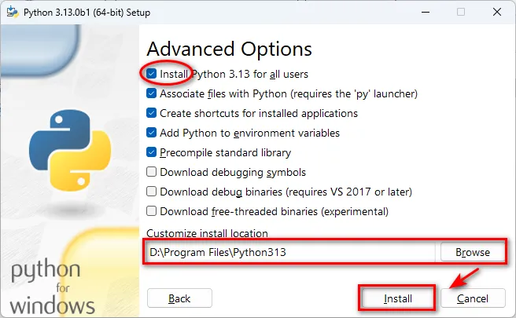Disable Add Python to environment variables
This screenshot has width=516, height=318.
(151, 133)
